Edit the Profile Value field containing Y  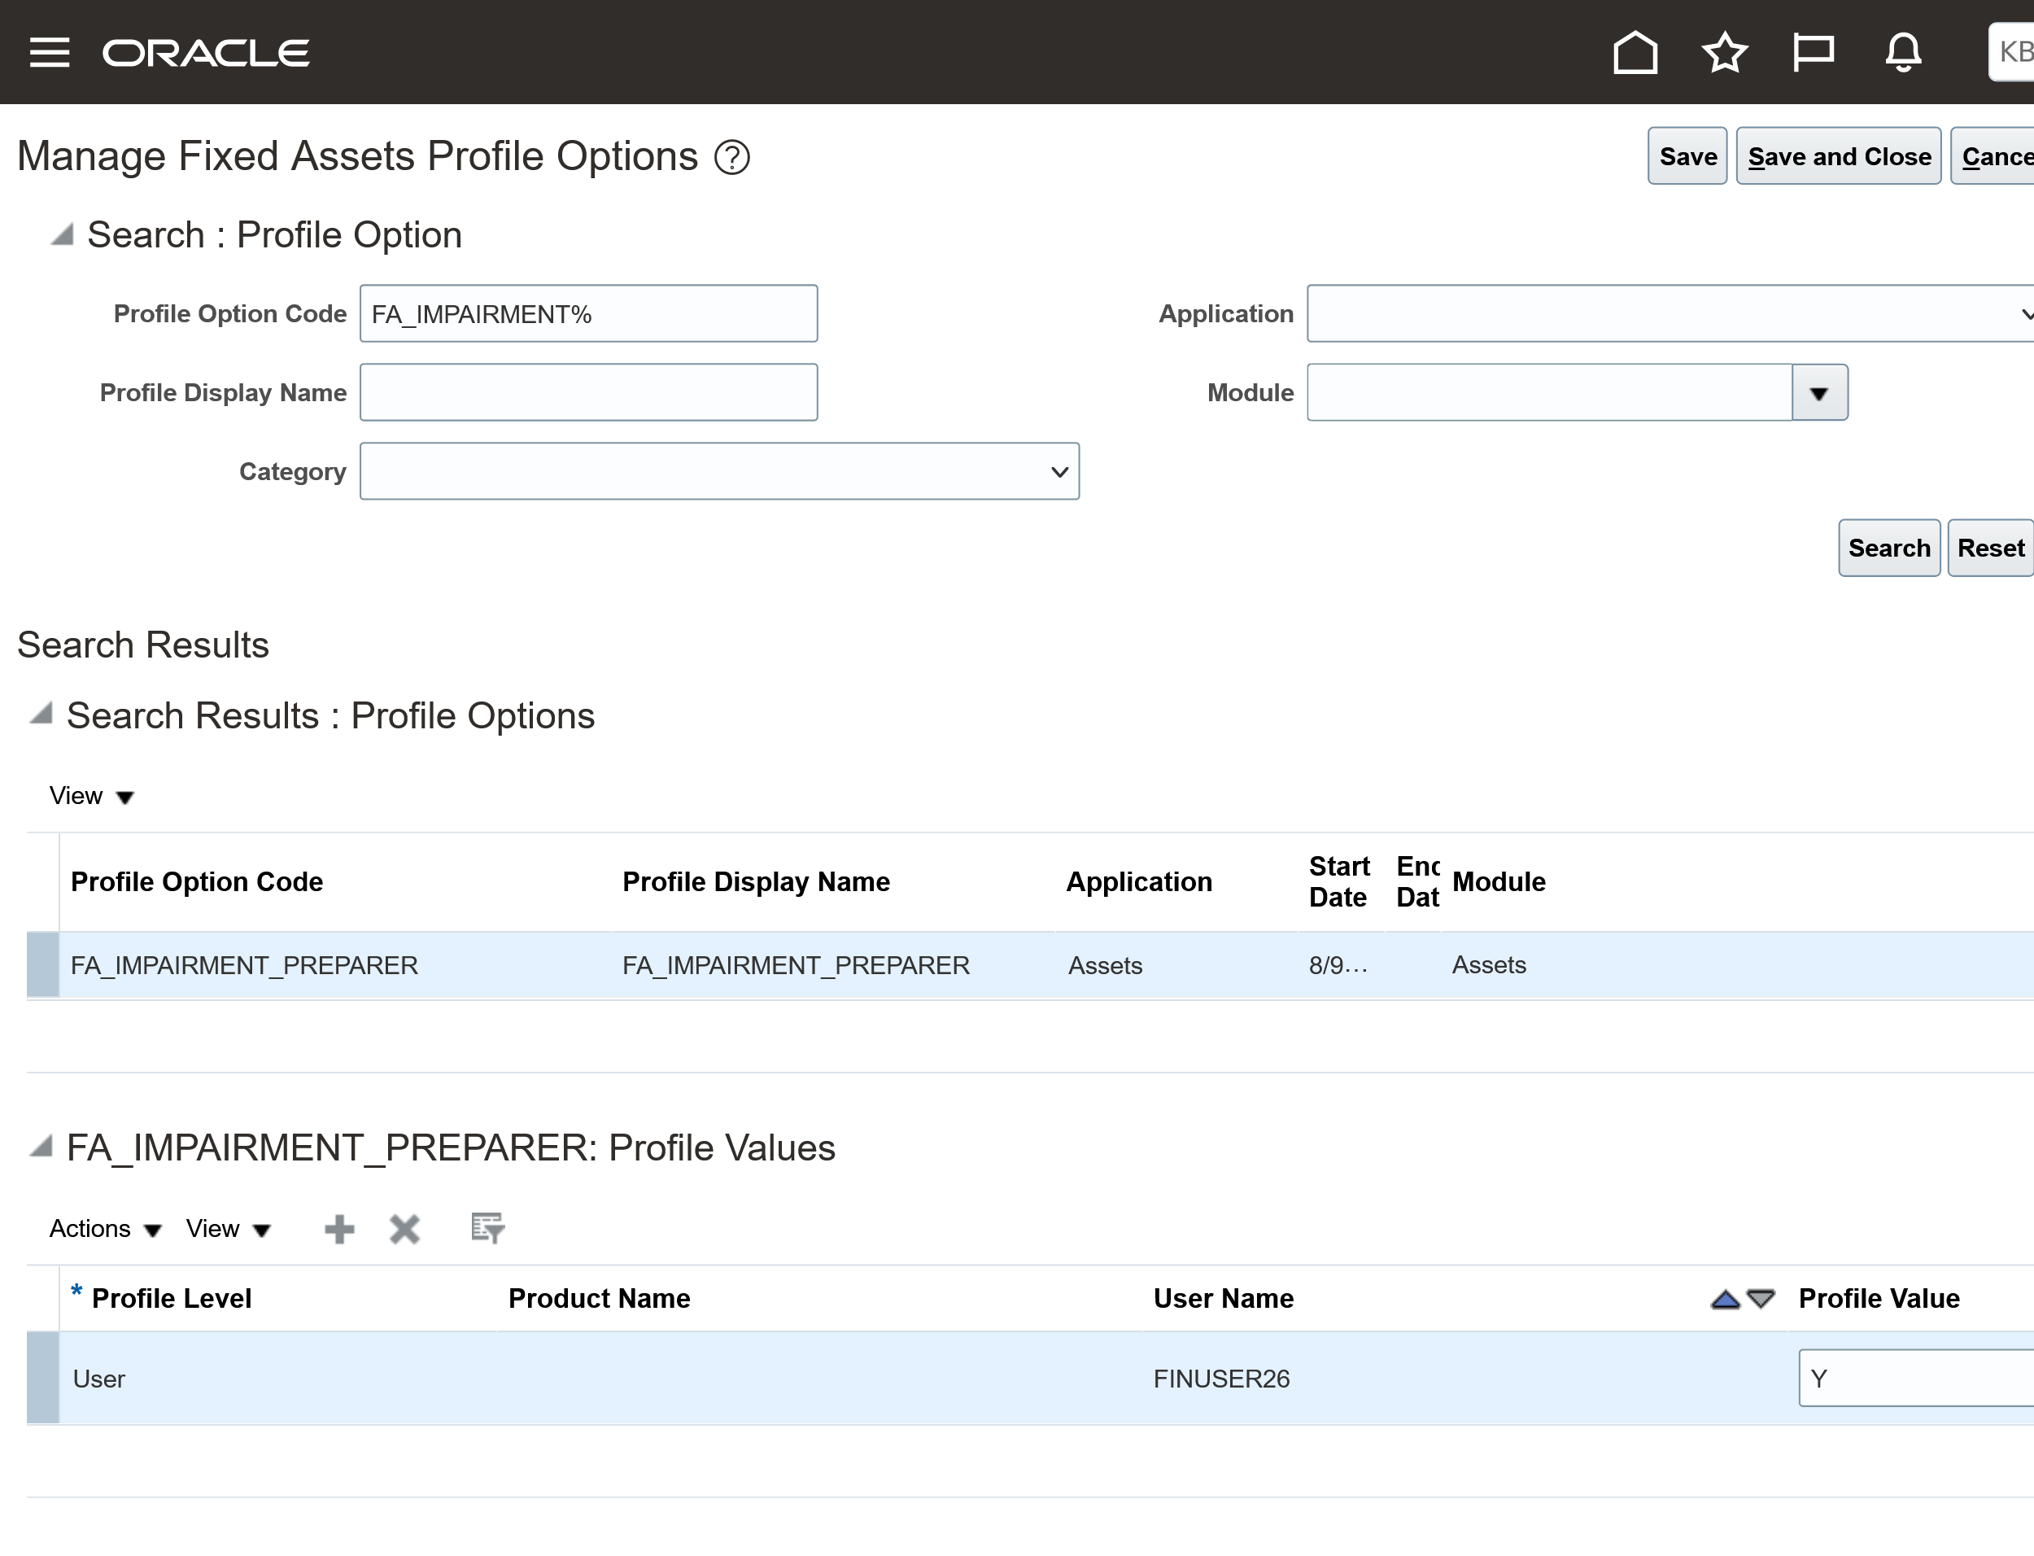[1915, 1378]
